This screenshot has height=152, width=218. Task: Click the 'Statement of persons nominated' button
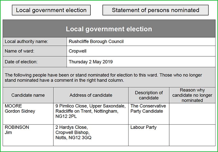coord(155,10)
